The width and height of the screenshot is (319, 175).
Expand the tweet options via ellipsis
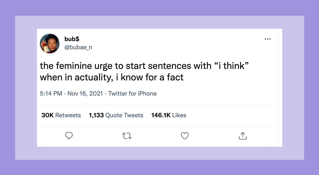tap(268, 39)
